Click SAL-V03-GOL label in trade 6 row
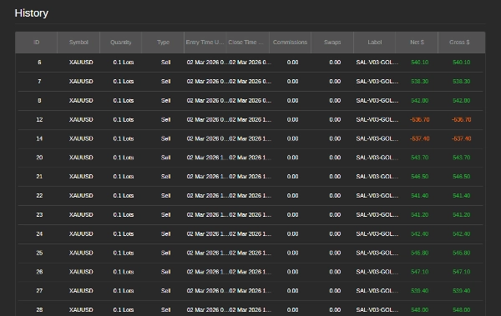The height and width of the screenshot is (316, 501). (x=377, y=63)
